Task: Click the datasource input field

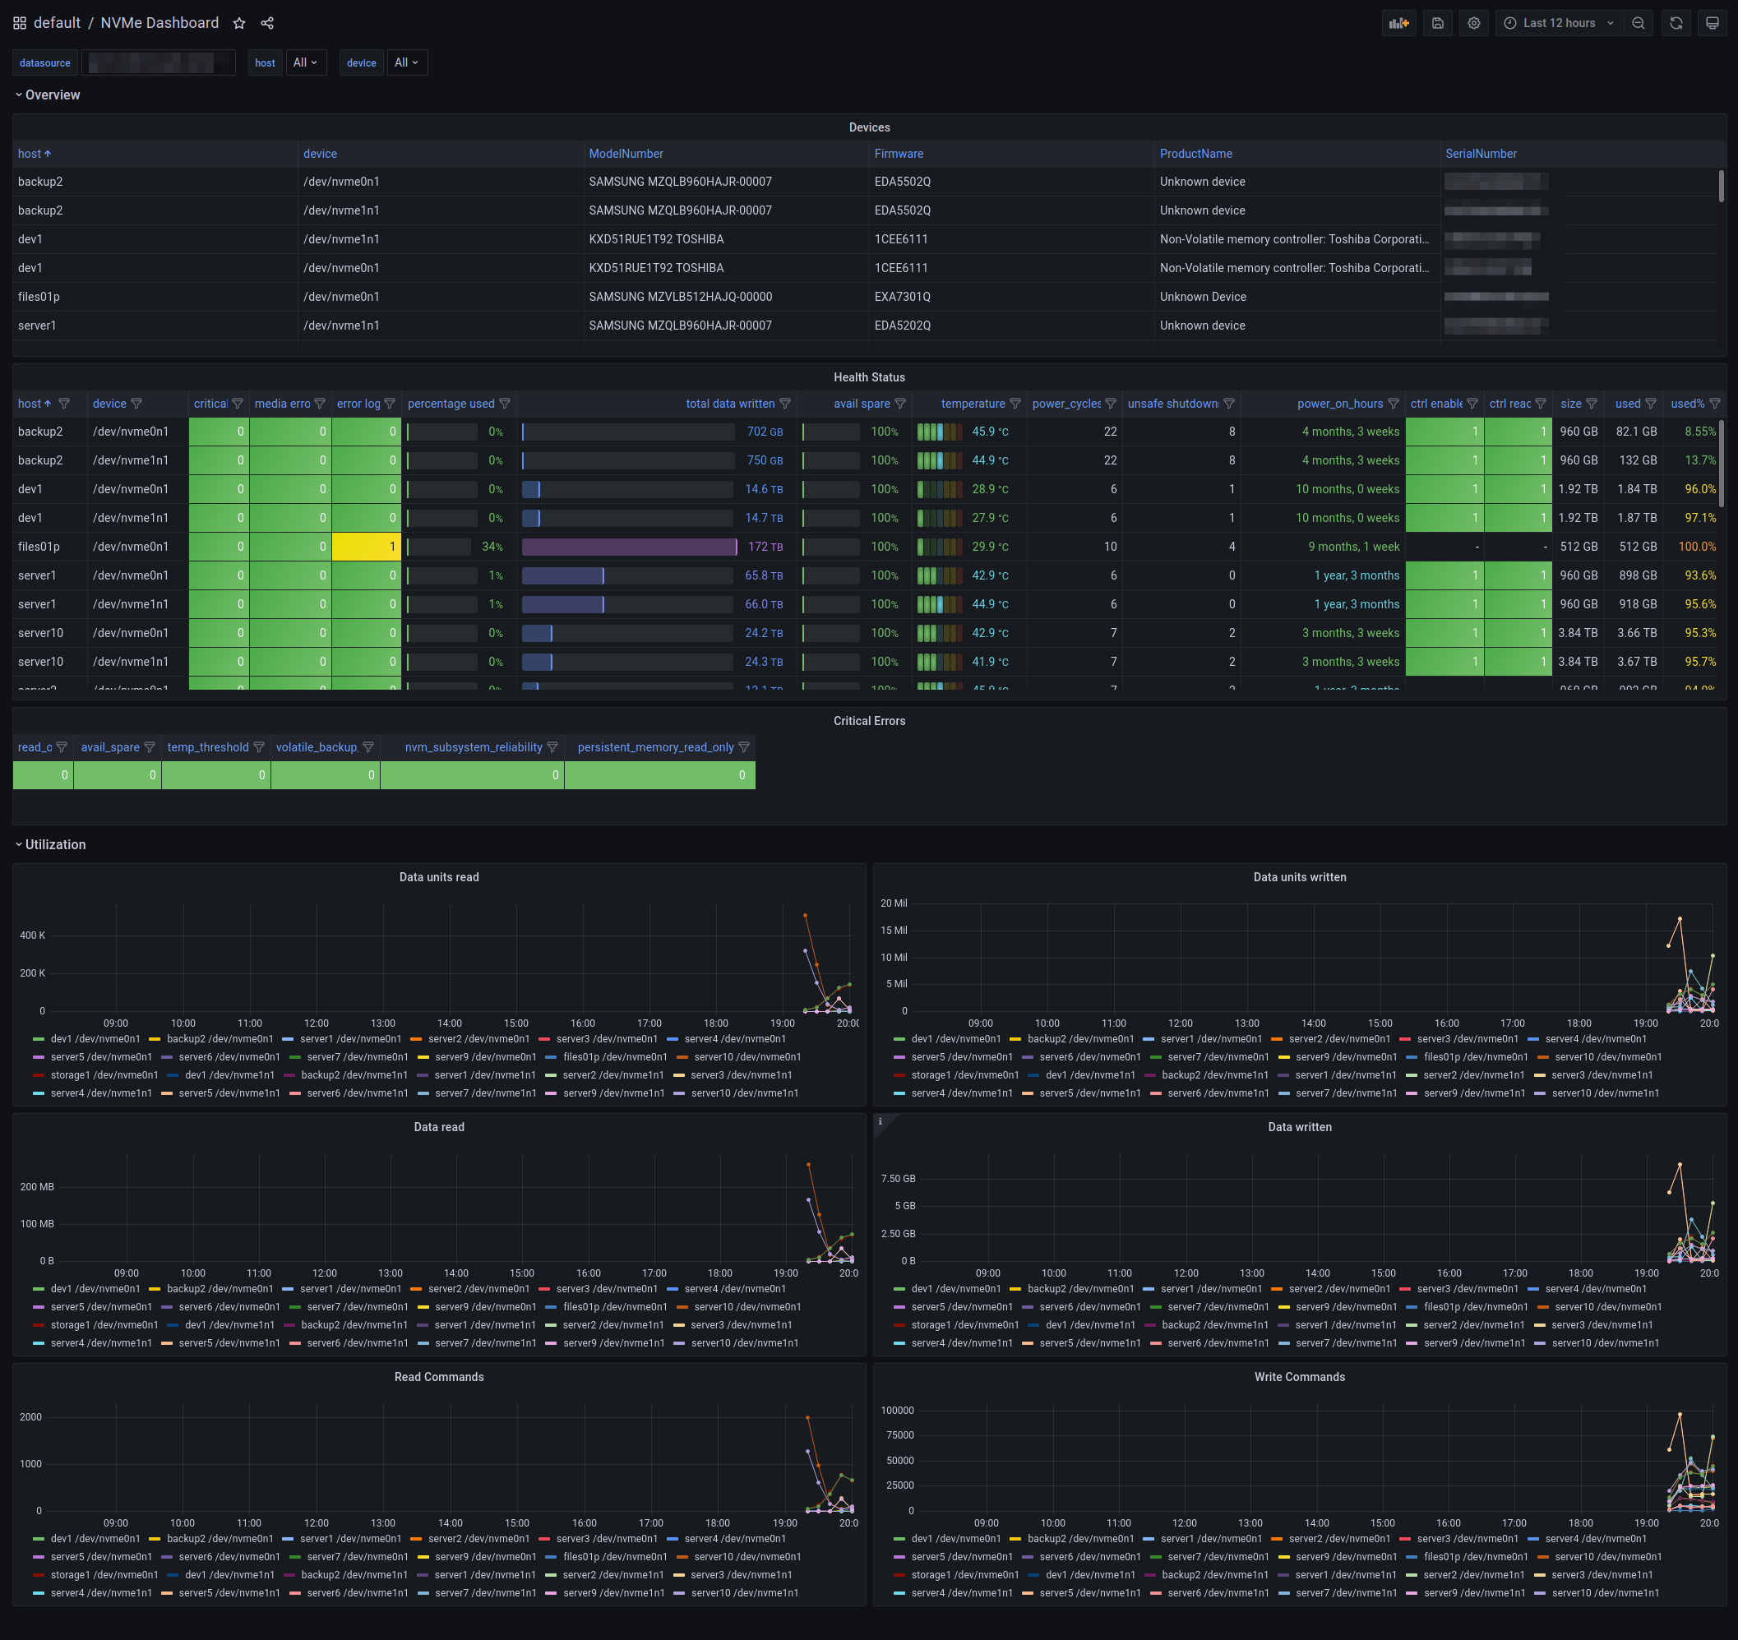Action: (x=158, y=62)
